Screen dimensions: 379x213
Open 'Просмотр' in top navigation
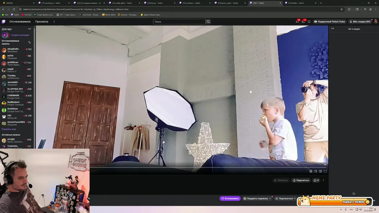click(x=42, y=22)
